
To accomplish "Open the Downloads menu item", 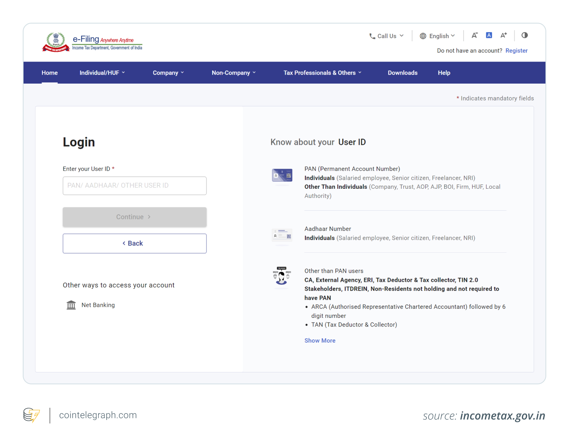I will [403, 73].
